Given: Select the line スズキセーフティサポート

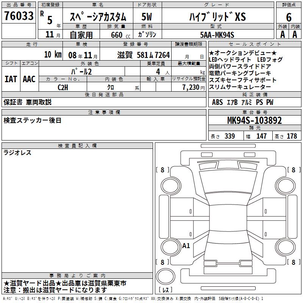Looking at the screenshot, I should click(243, 80).
